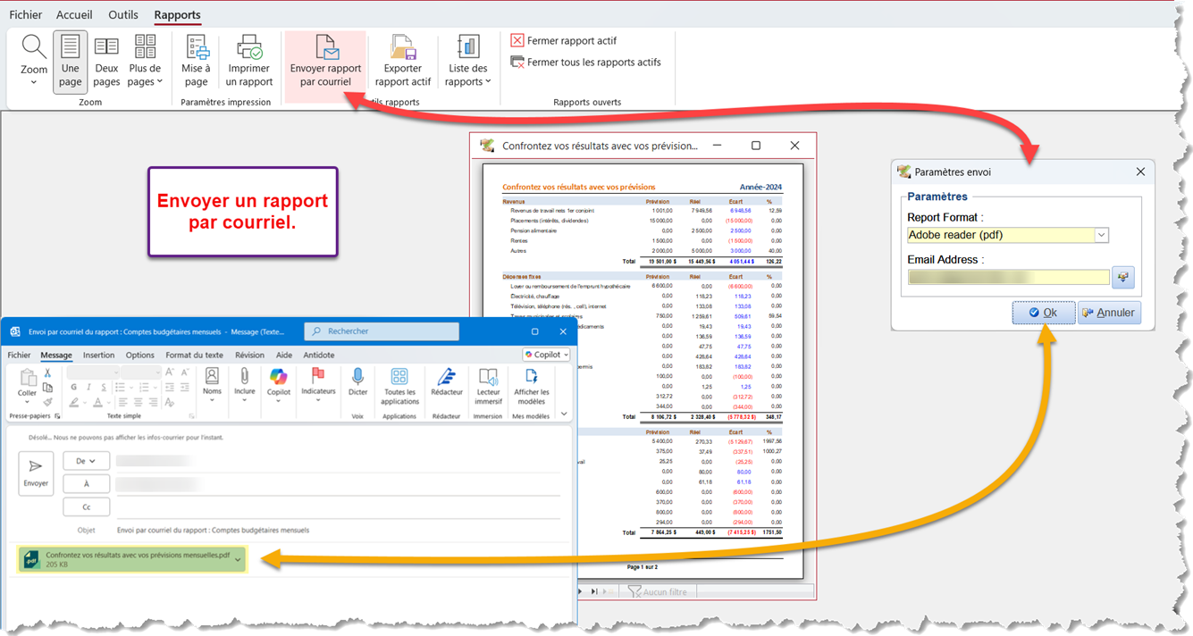Open the Outils ribbon tab
1193x636 pixels.
(x=123, y=15)
